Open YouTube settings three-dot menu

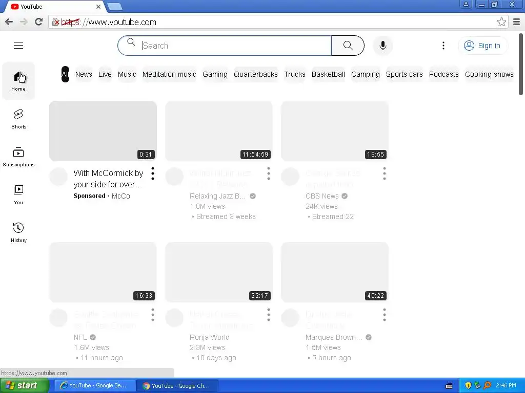coord(443,46)
